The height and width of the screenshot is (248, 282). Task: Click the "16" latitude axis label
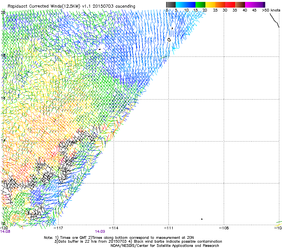pos(3,98)
